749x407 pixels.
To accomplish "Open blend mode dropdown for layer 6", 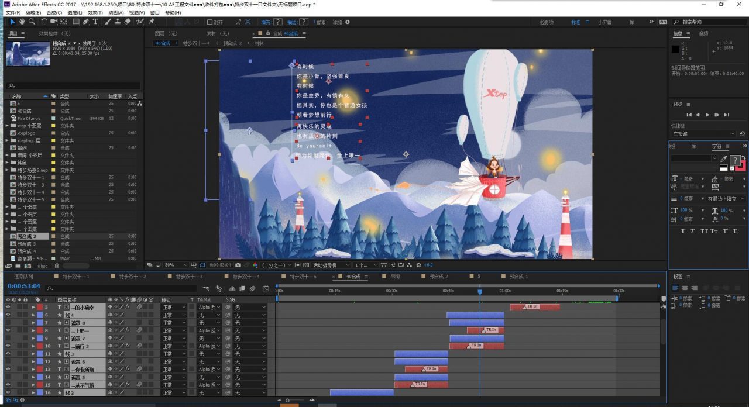I will click(174, 315).
